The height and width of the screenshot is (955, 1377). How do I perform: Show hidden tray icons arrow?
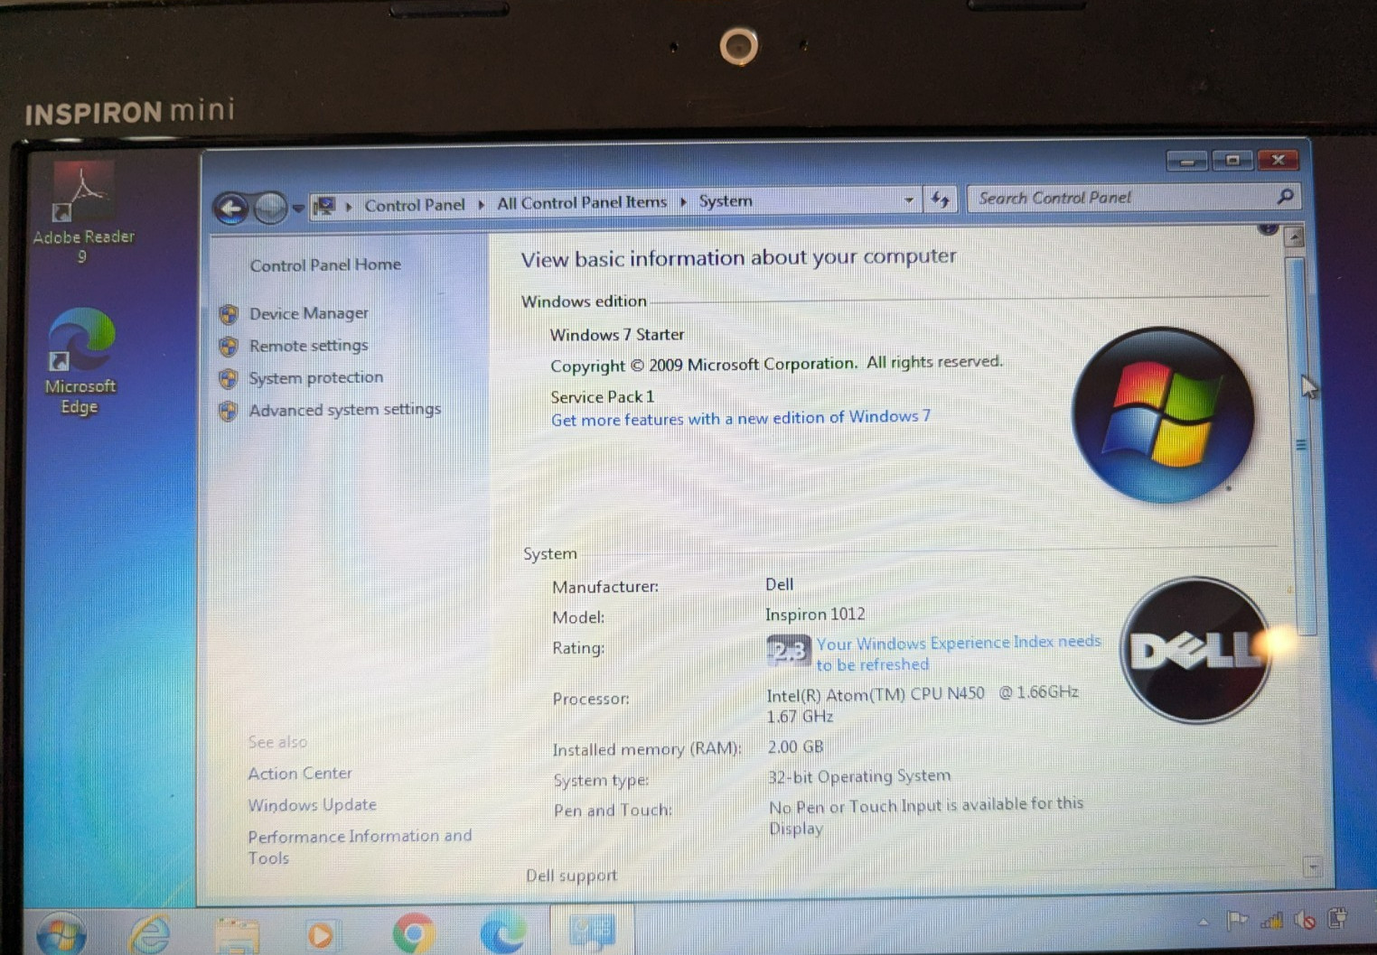(x=1204, y=922)
